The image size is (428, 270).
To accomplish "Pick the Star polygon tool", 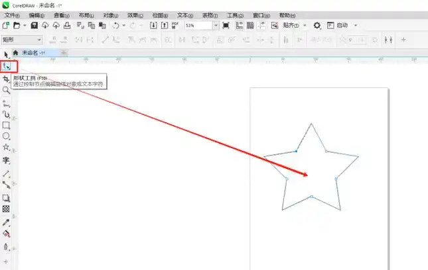I will coord(6,147).
